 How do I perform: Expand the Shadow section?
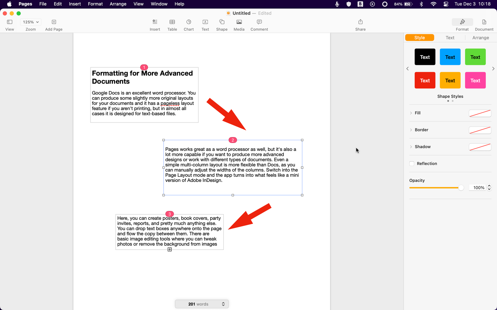coord(411,147)
